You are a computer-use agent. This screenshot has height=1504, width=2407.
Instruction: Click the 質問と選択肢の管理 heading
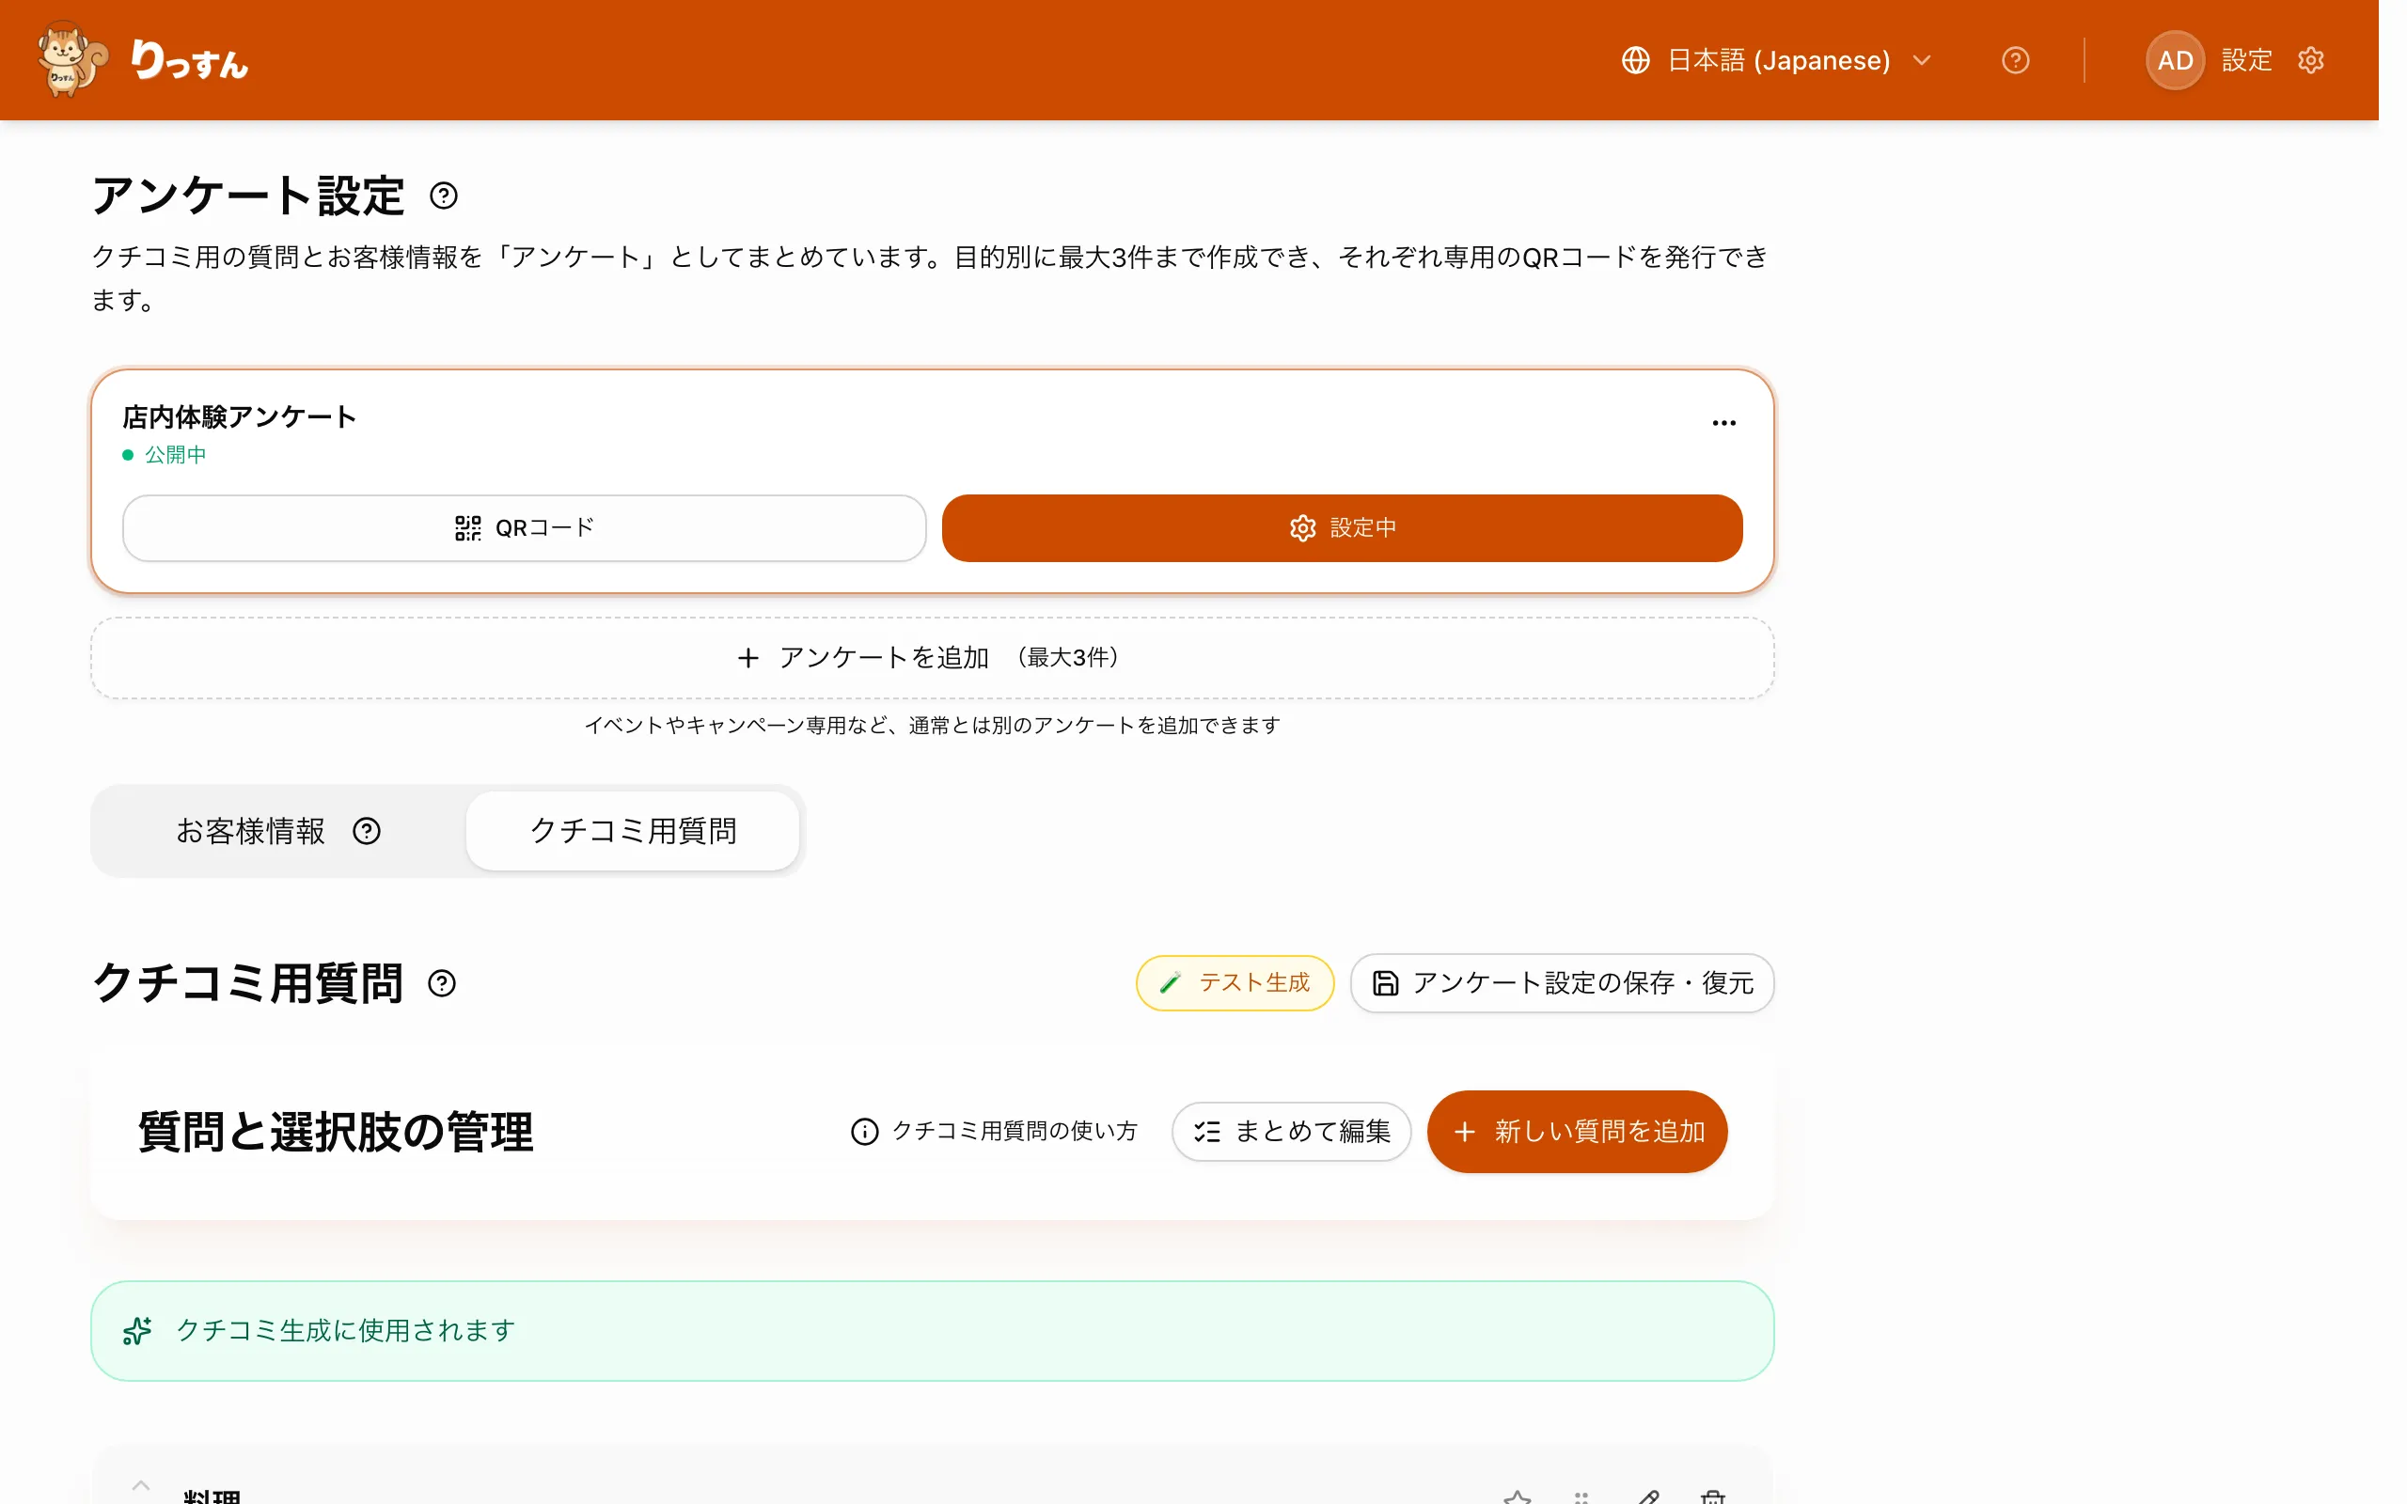(x=337, y=1132)
